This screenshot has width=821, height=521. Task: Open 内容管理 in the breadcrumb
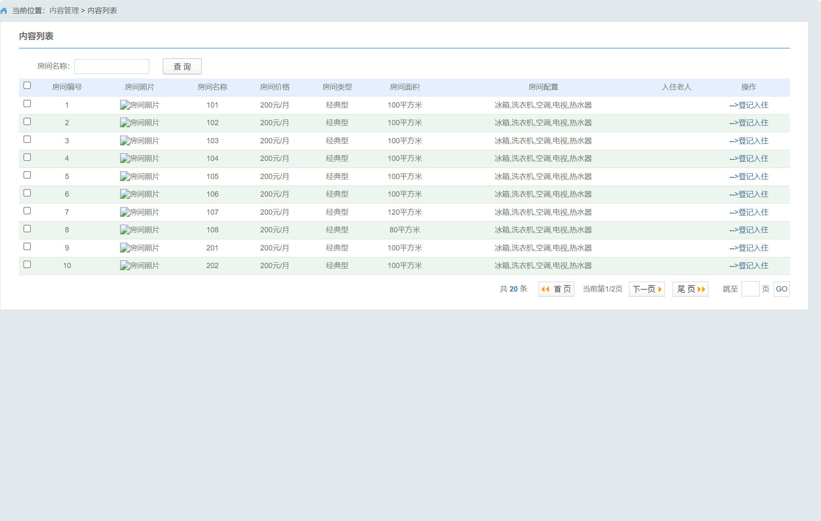pyautogui.click(x=64, y=11)
